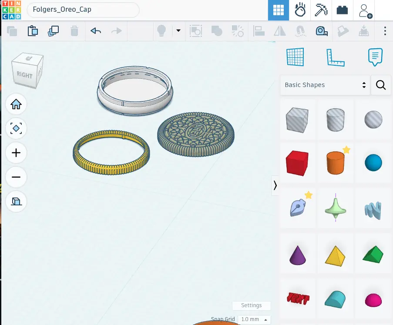
Task: Toggle the Cruise magnet icon
Action: [300, 31]
